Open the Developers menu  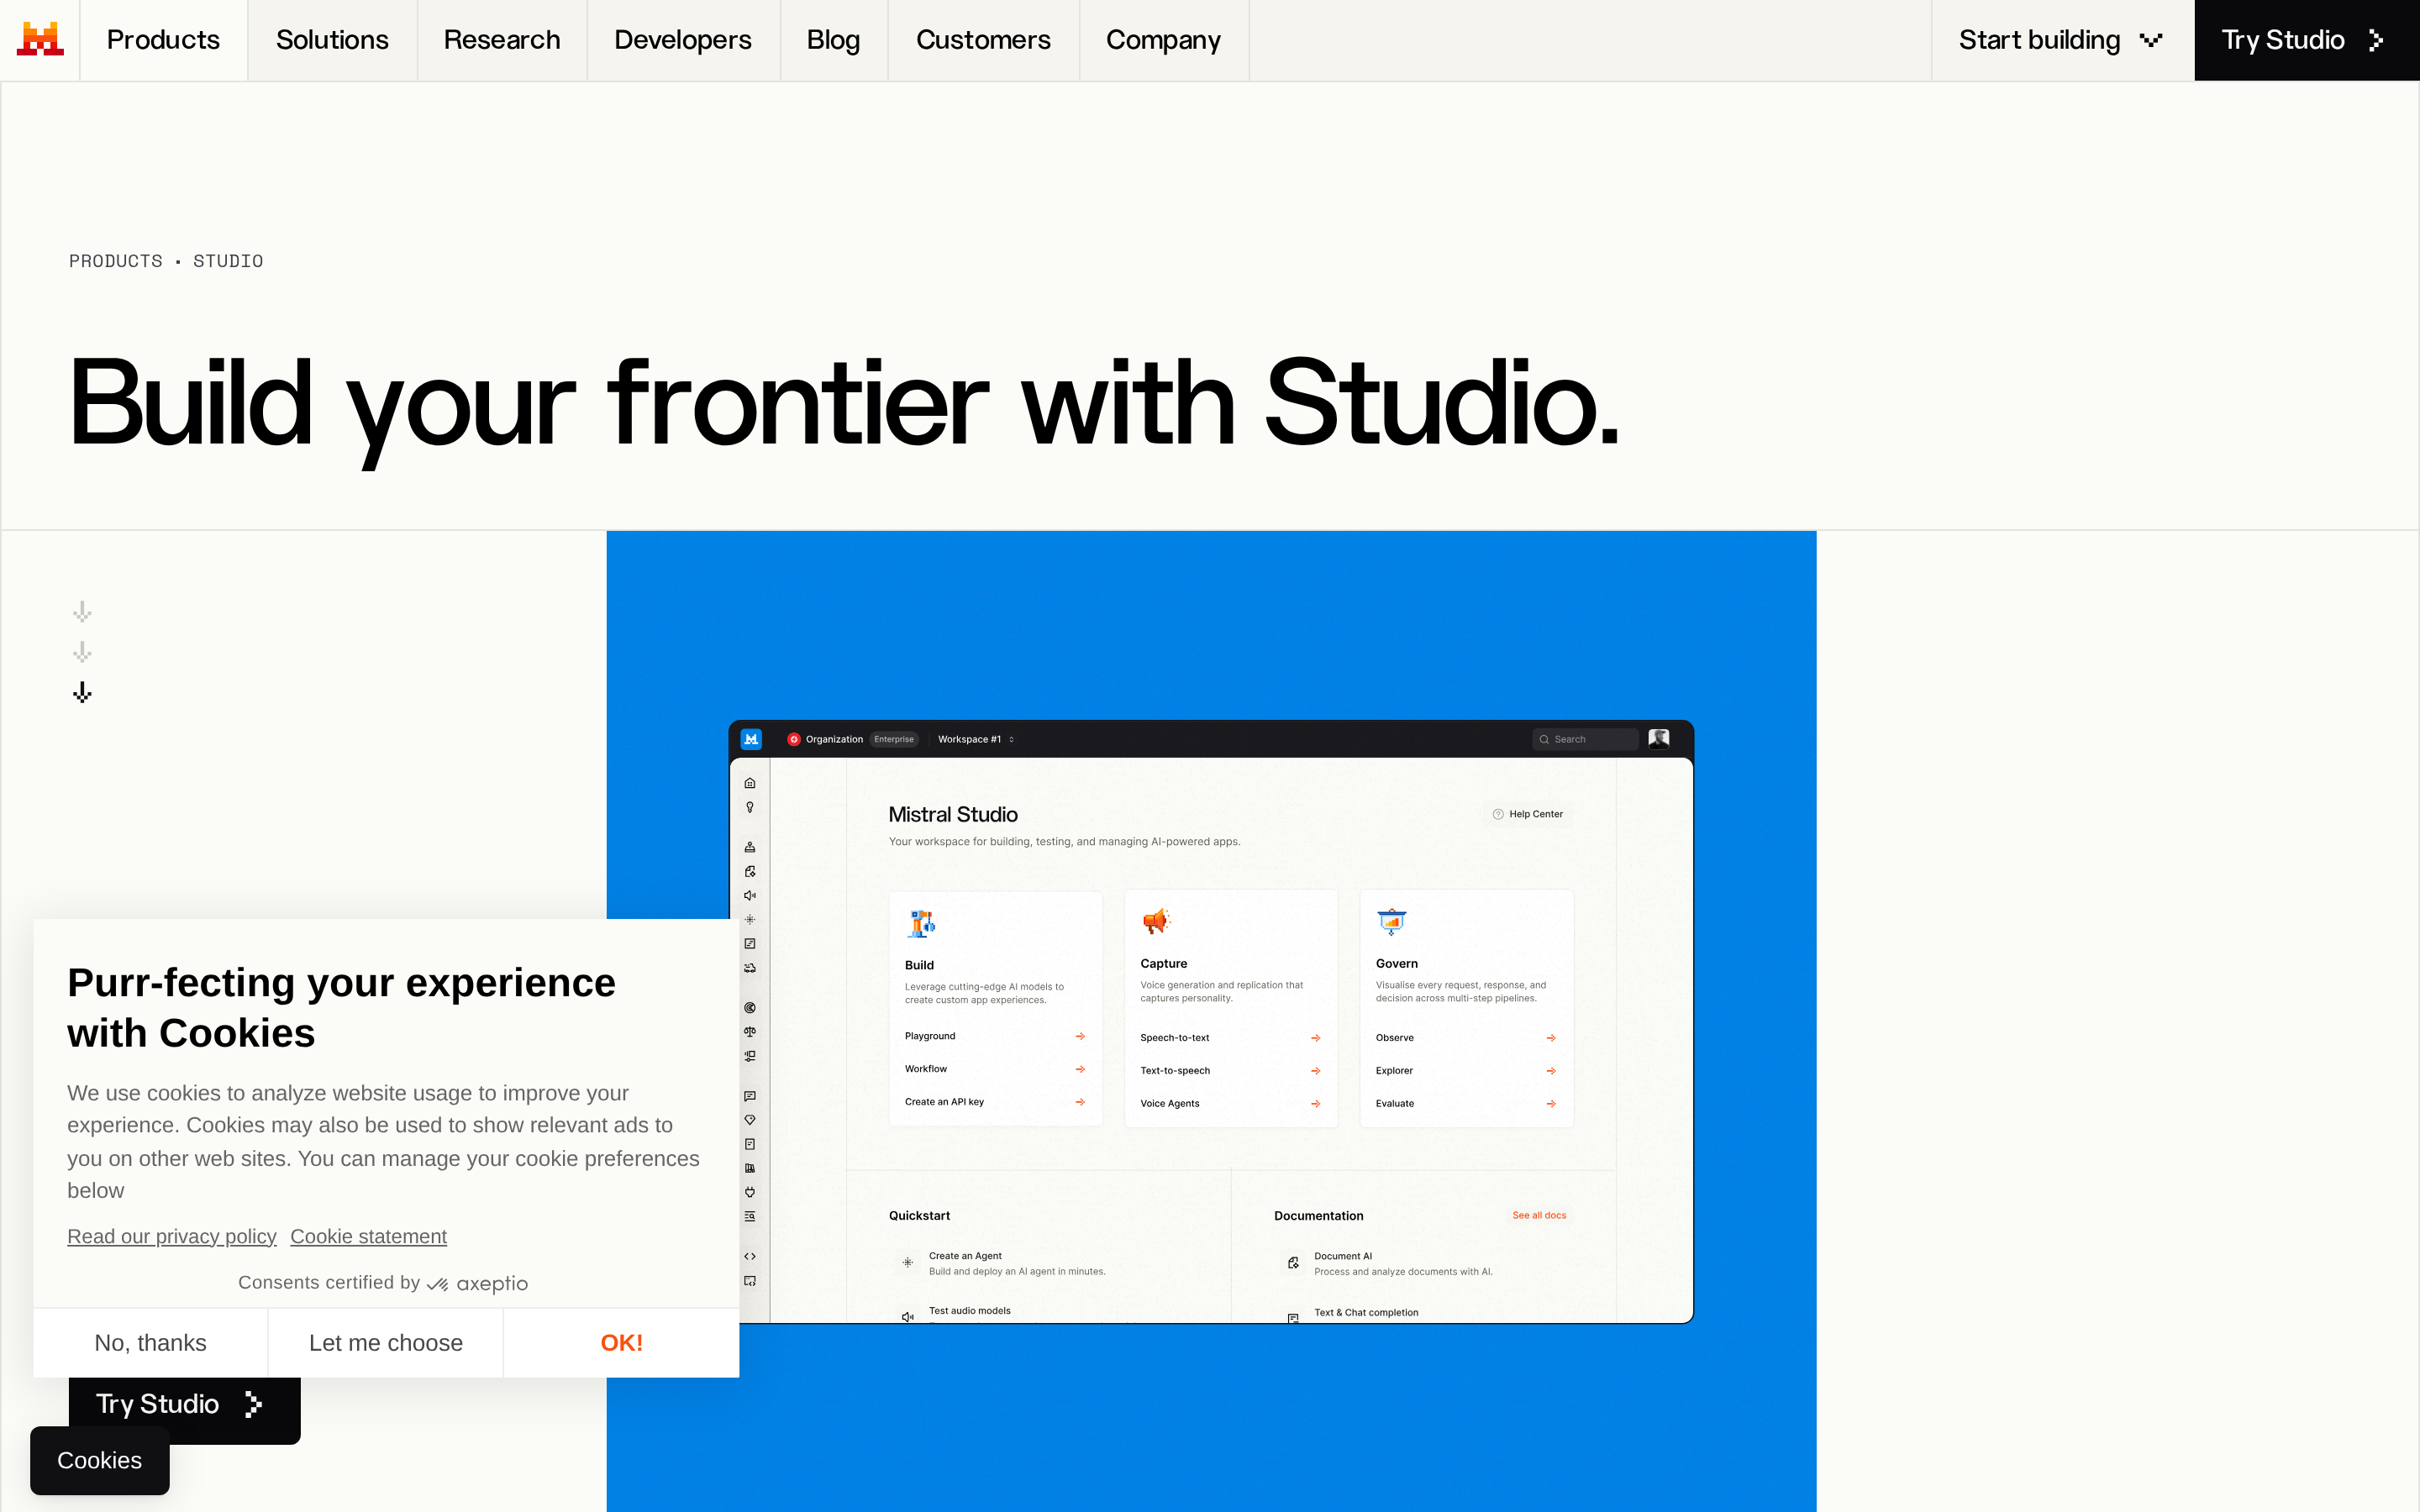(683, 40)
